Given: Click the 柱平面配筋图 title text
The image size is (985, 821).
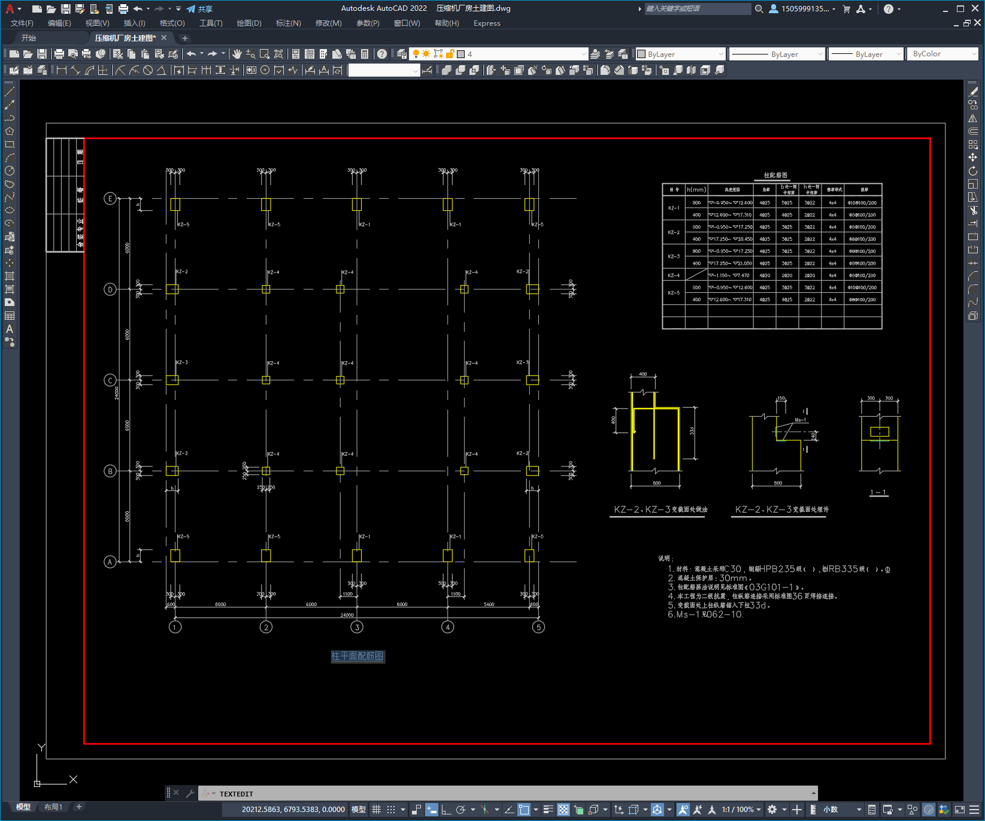Looking at the screenshot, I should pos(357,656).
